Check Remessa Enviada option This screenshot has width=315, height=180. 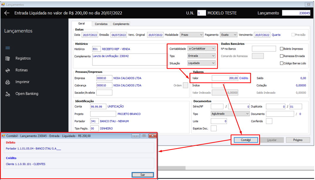[x=282, y=56]
